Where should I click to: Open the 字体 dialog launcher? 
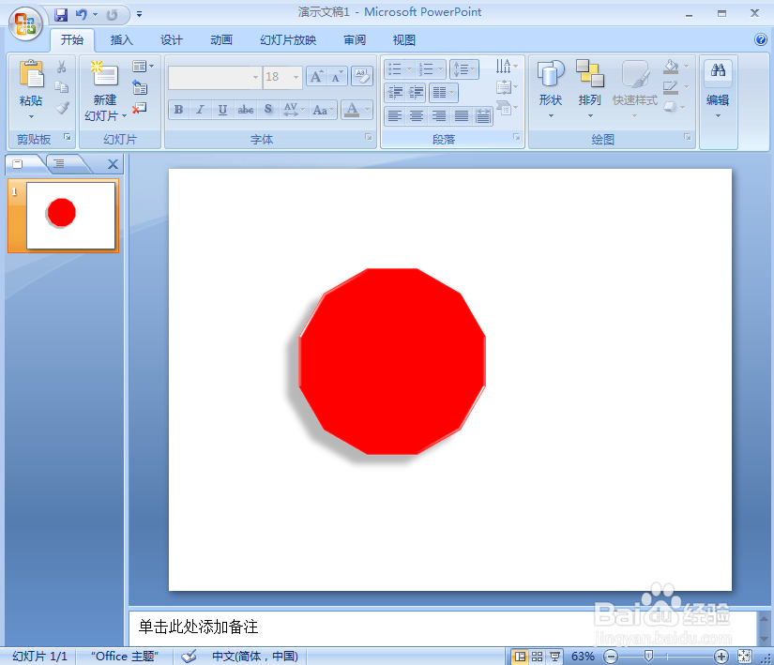coord(369,137)
